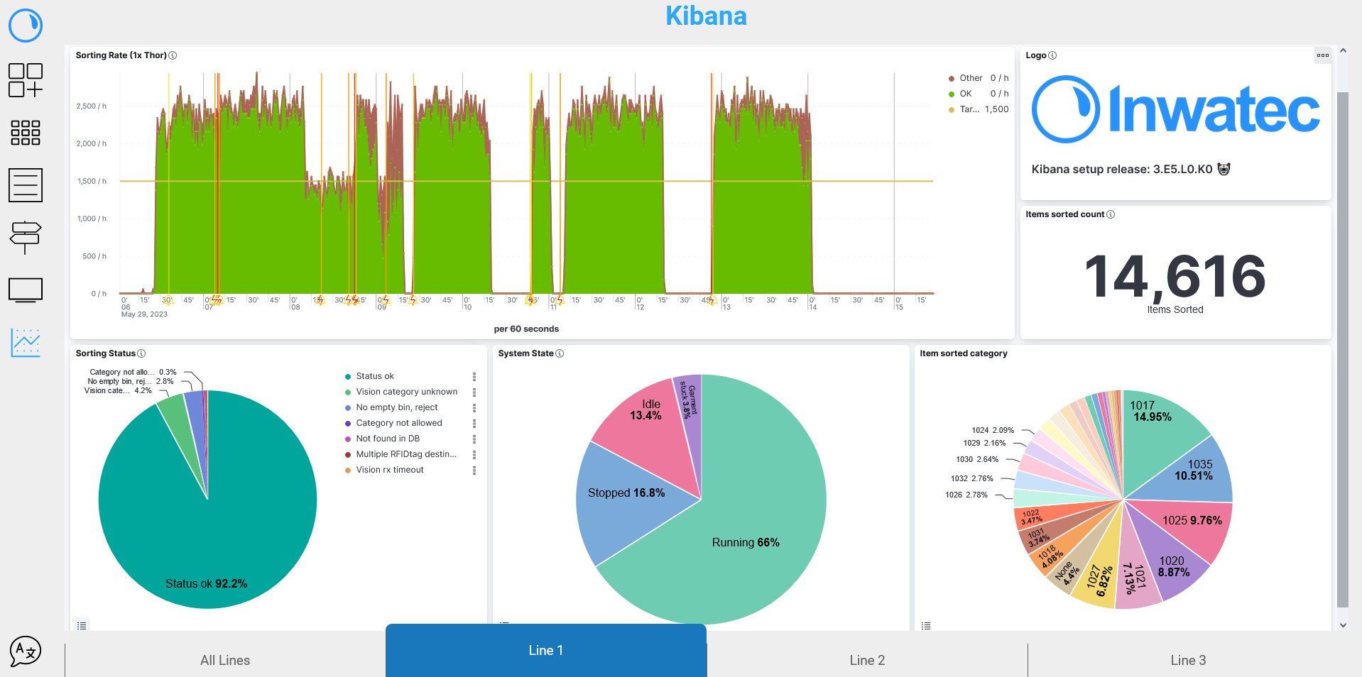The image size is (1362, 677).
Task: Open the line chart icon in the sidebar
Action: pos(26,343)
